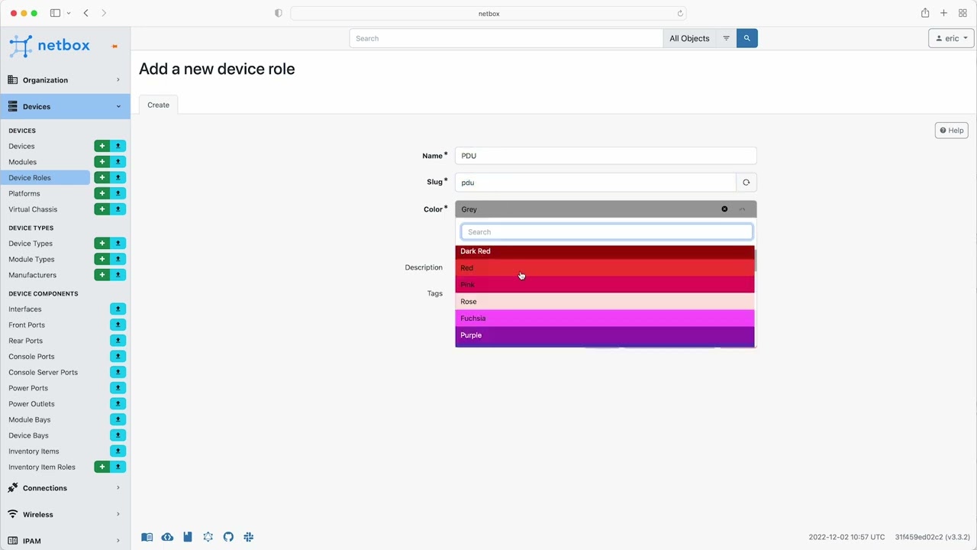The height and width of the screenshot is (550, 977).
Task: Clear the selected Grey color
Action: click(x=724, y=209)
